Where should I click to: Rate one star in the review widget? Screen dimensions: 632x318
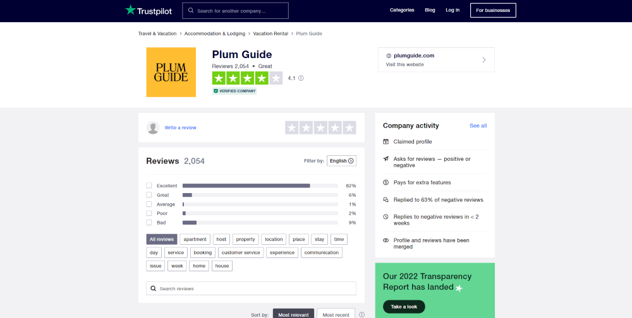pyautogui.click(x=292, y=127)
